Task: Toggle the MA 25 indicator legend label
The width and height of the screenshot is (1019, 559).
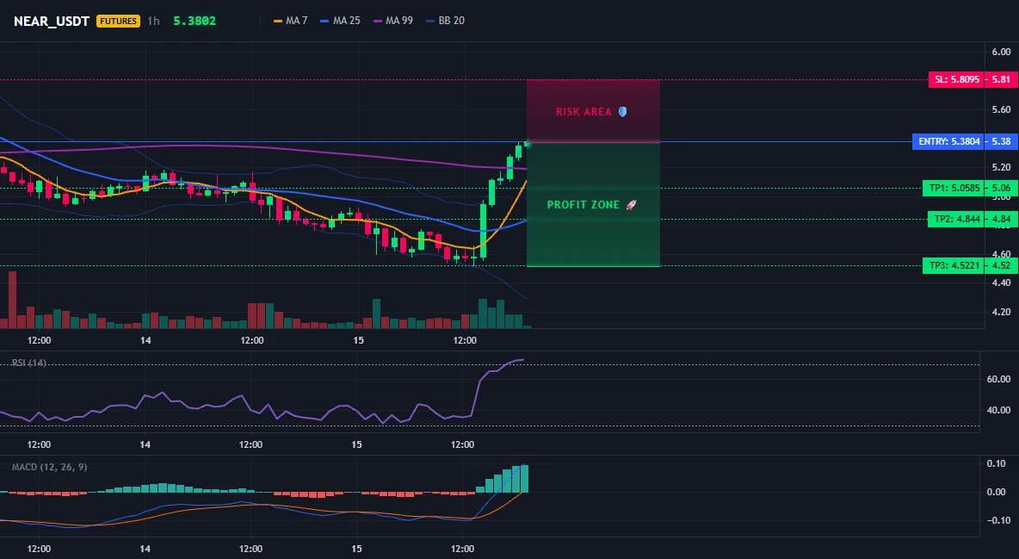Action: pos(346,21)
